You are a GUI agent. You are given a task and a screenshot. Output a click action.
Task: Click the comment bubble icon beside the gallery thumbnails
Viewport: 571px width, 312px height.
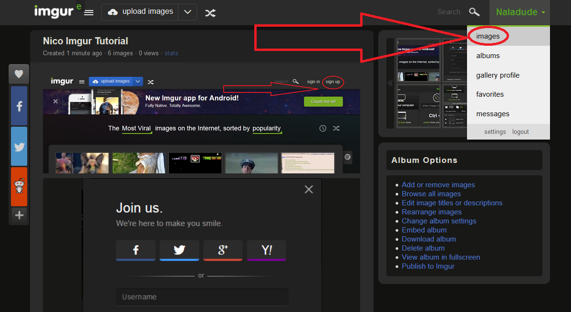click(348, 157)
